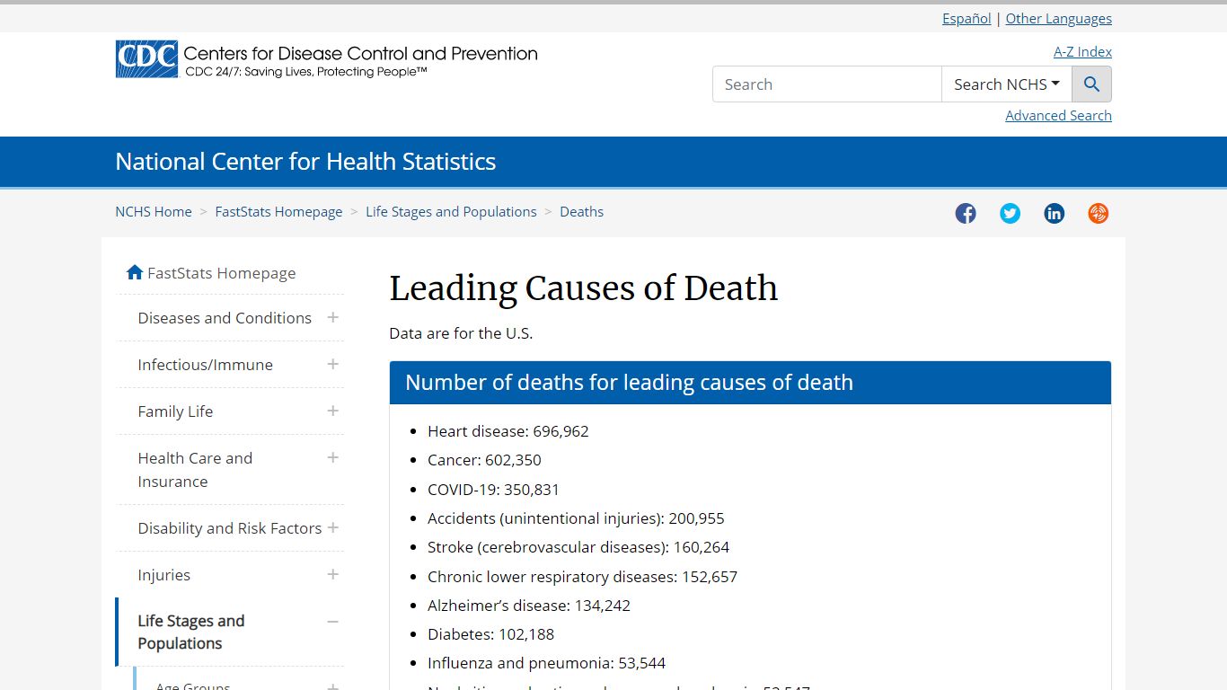Viewport: 1227px width, 690px height.
Task: Click the home icon beside FastStats Homepage
Action: [x=135, y=272]
